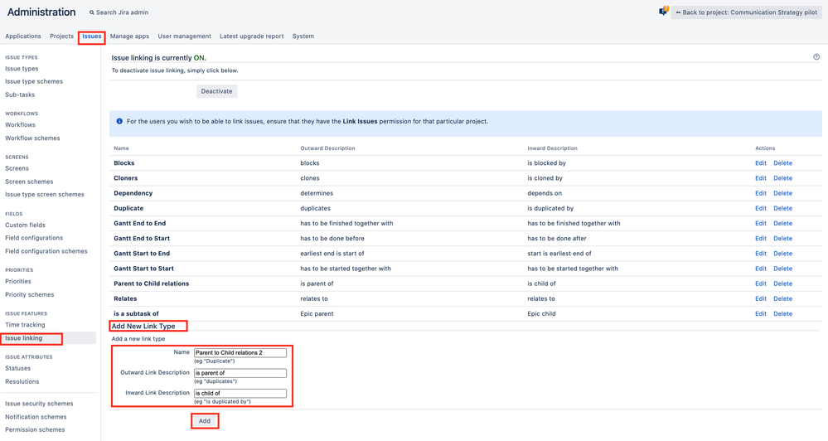The height and width of the screenshot is (441, 828).
Task: Delete the Relates link type
Action: [x=782, y=299]
